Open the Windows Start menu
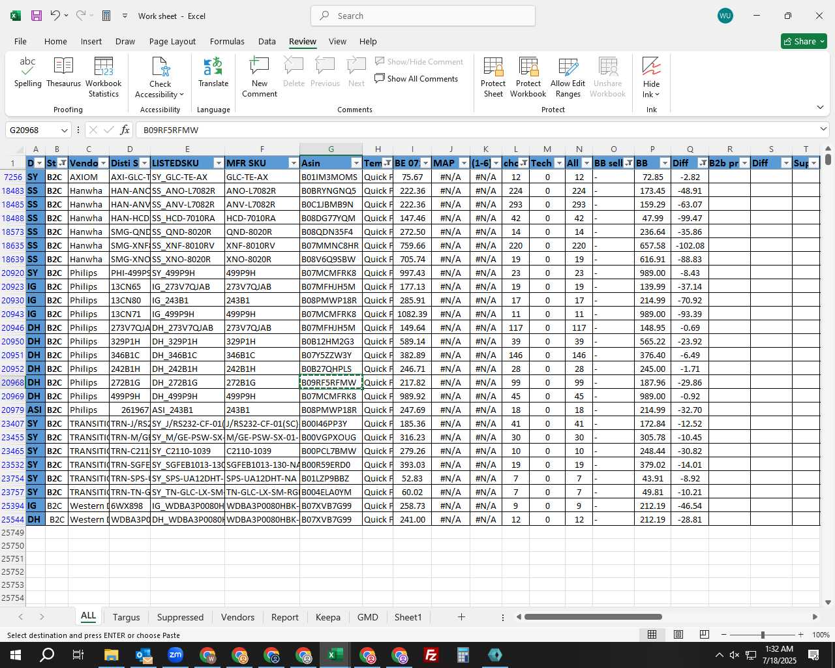The width and height of the screenshot is (835, 668). [x=16, y=655]
